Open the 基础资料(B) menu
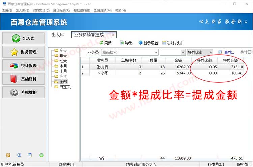 [82, 11]
